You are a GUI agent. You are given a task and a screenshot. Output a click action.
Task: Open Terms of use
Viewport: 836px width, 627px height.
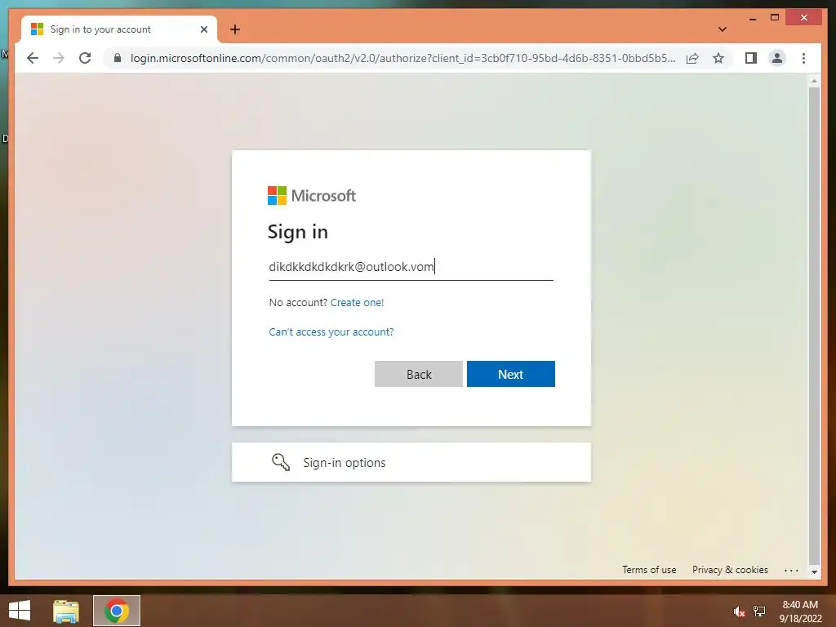pos(649,569)
